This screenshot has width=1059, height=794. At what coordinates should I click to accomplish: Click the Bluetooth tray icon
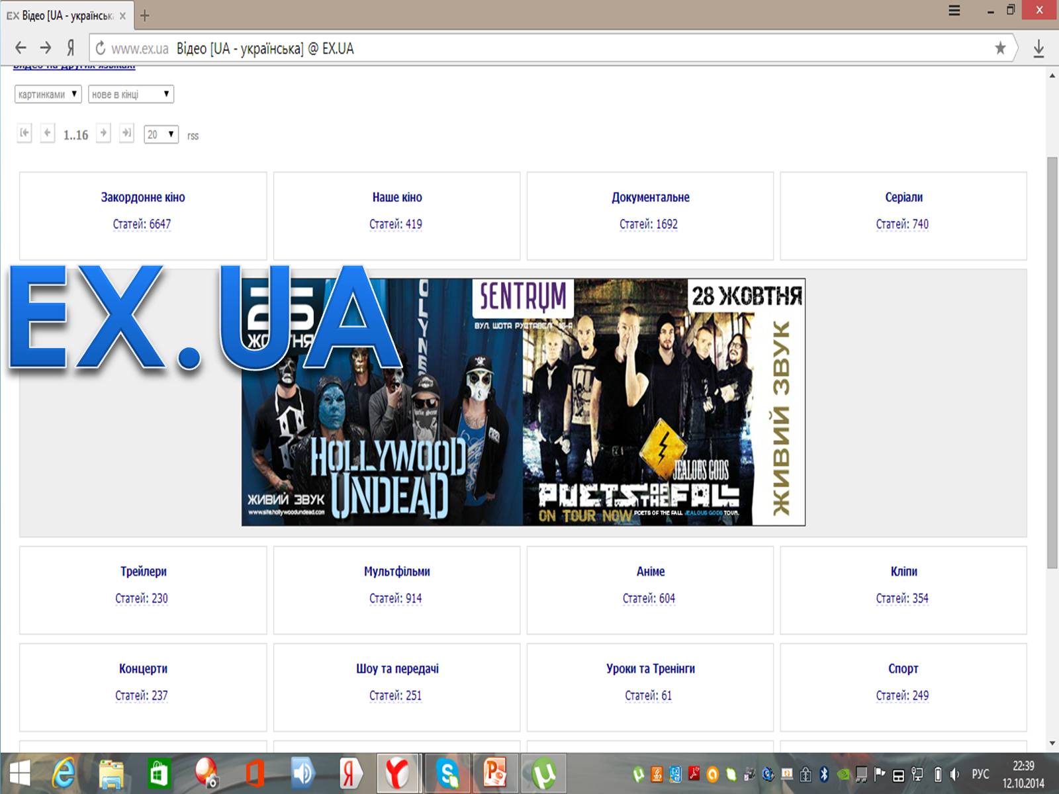[x=825, y=773]
